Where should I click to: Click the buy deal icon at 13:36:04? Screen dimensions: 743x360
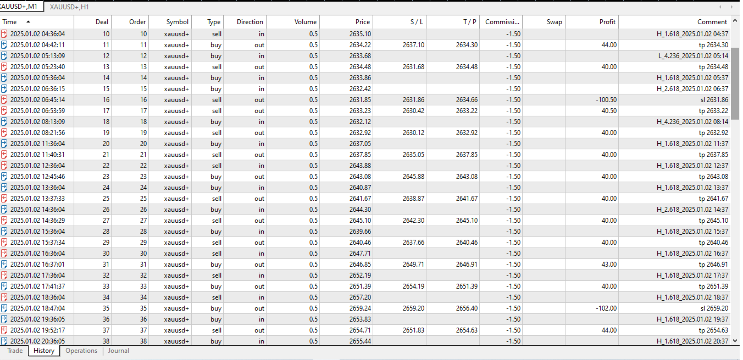tap(4, 188)
